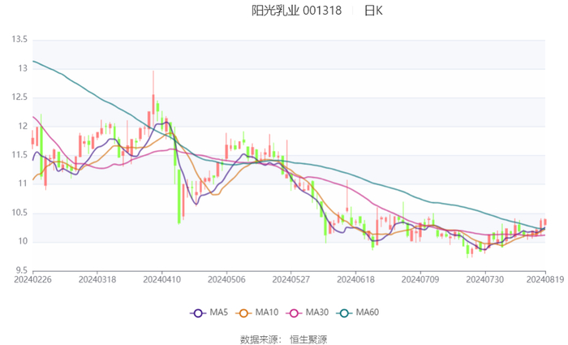
Task: Click the 20240527 date axis label
Action: [x=290, y=280]
